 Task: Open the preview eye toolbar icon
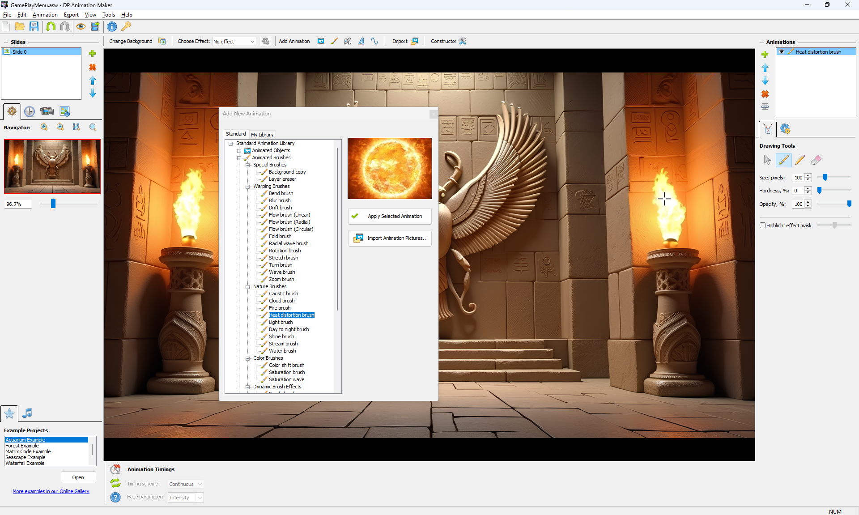click(81, 26)
